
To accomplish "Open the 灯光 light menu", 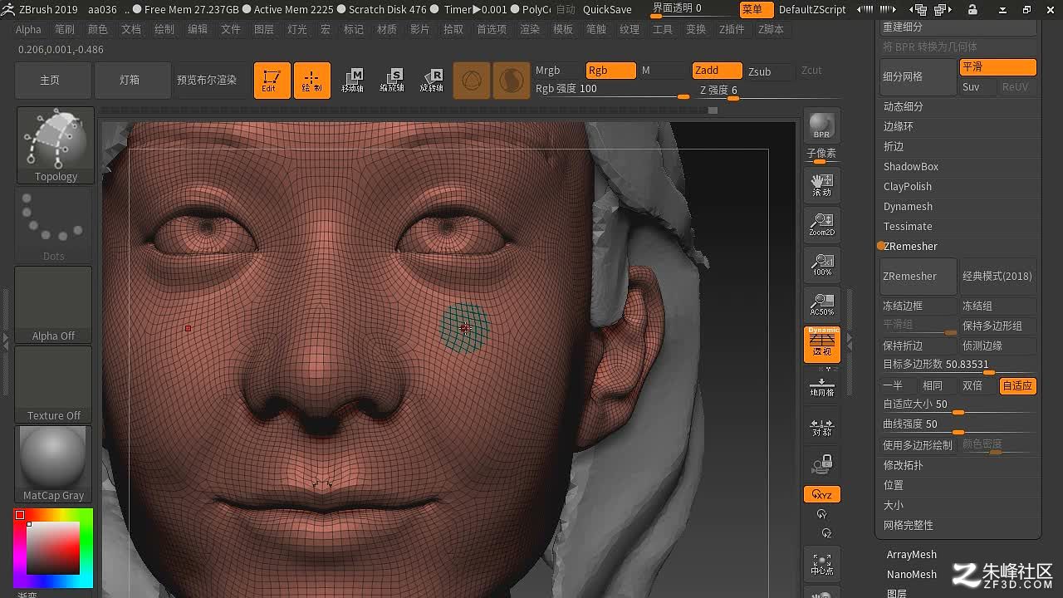I will (x=297, y=29).
